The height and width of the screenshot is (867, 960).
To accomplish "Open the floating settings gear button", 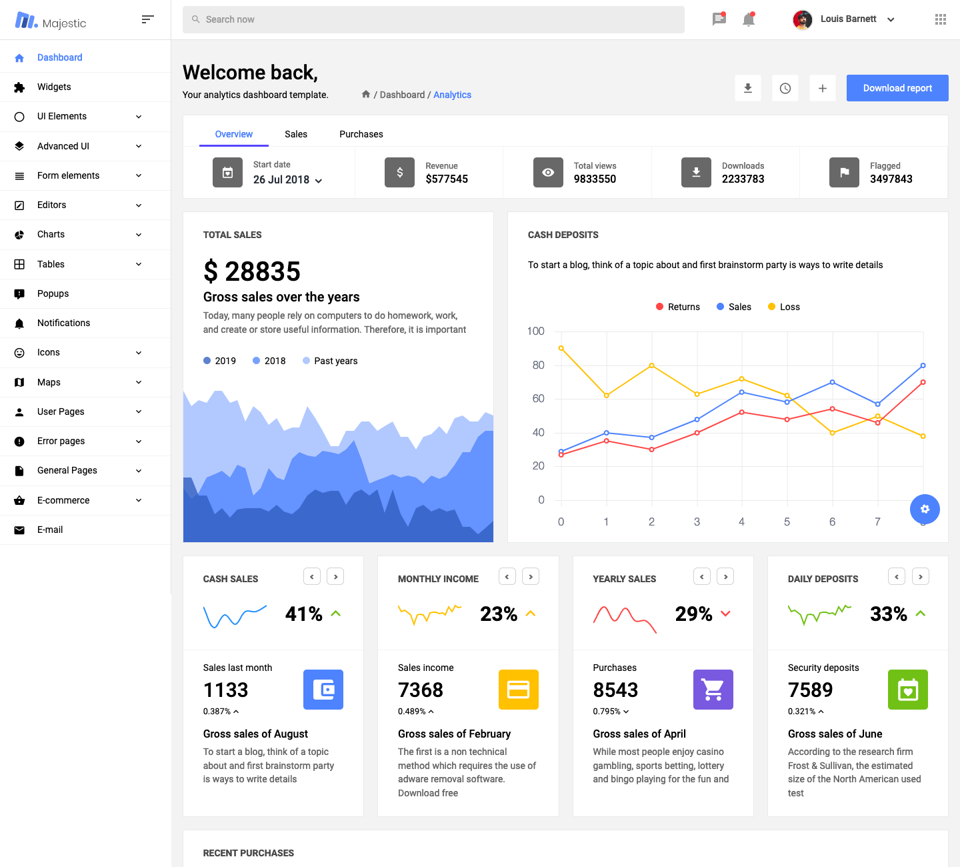I will coord(925,509).
